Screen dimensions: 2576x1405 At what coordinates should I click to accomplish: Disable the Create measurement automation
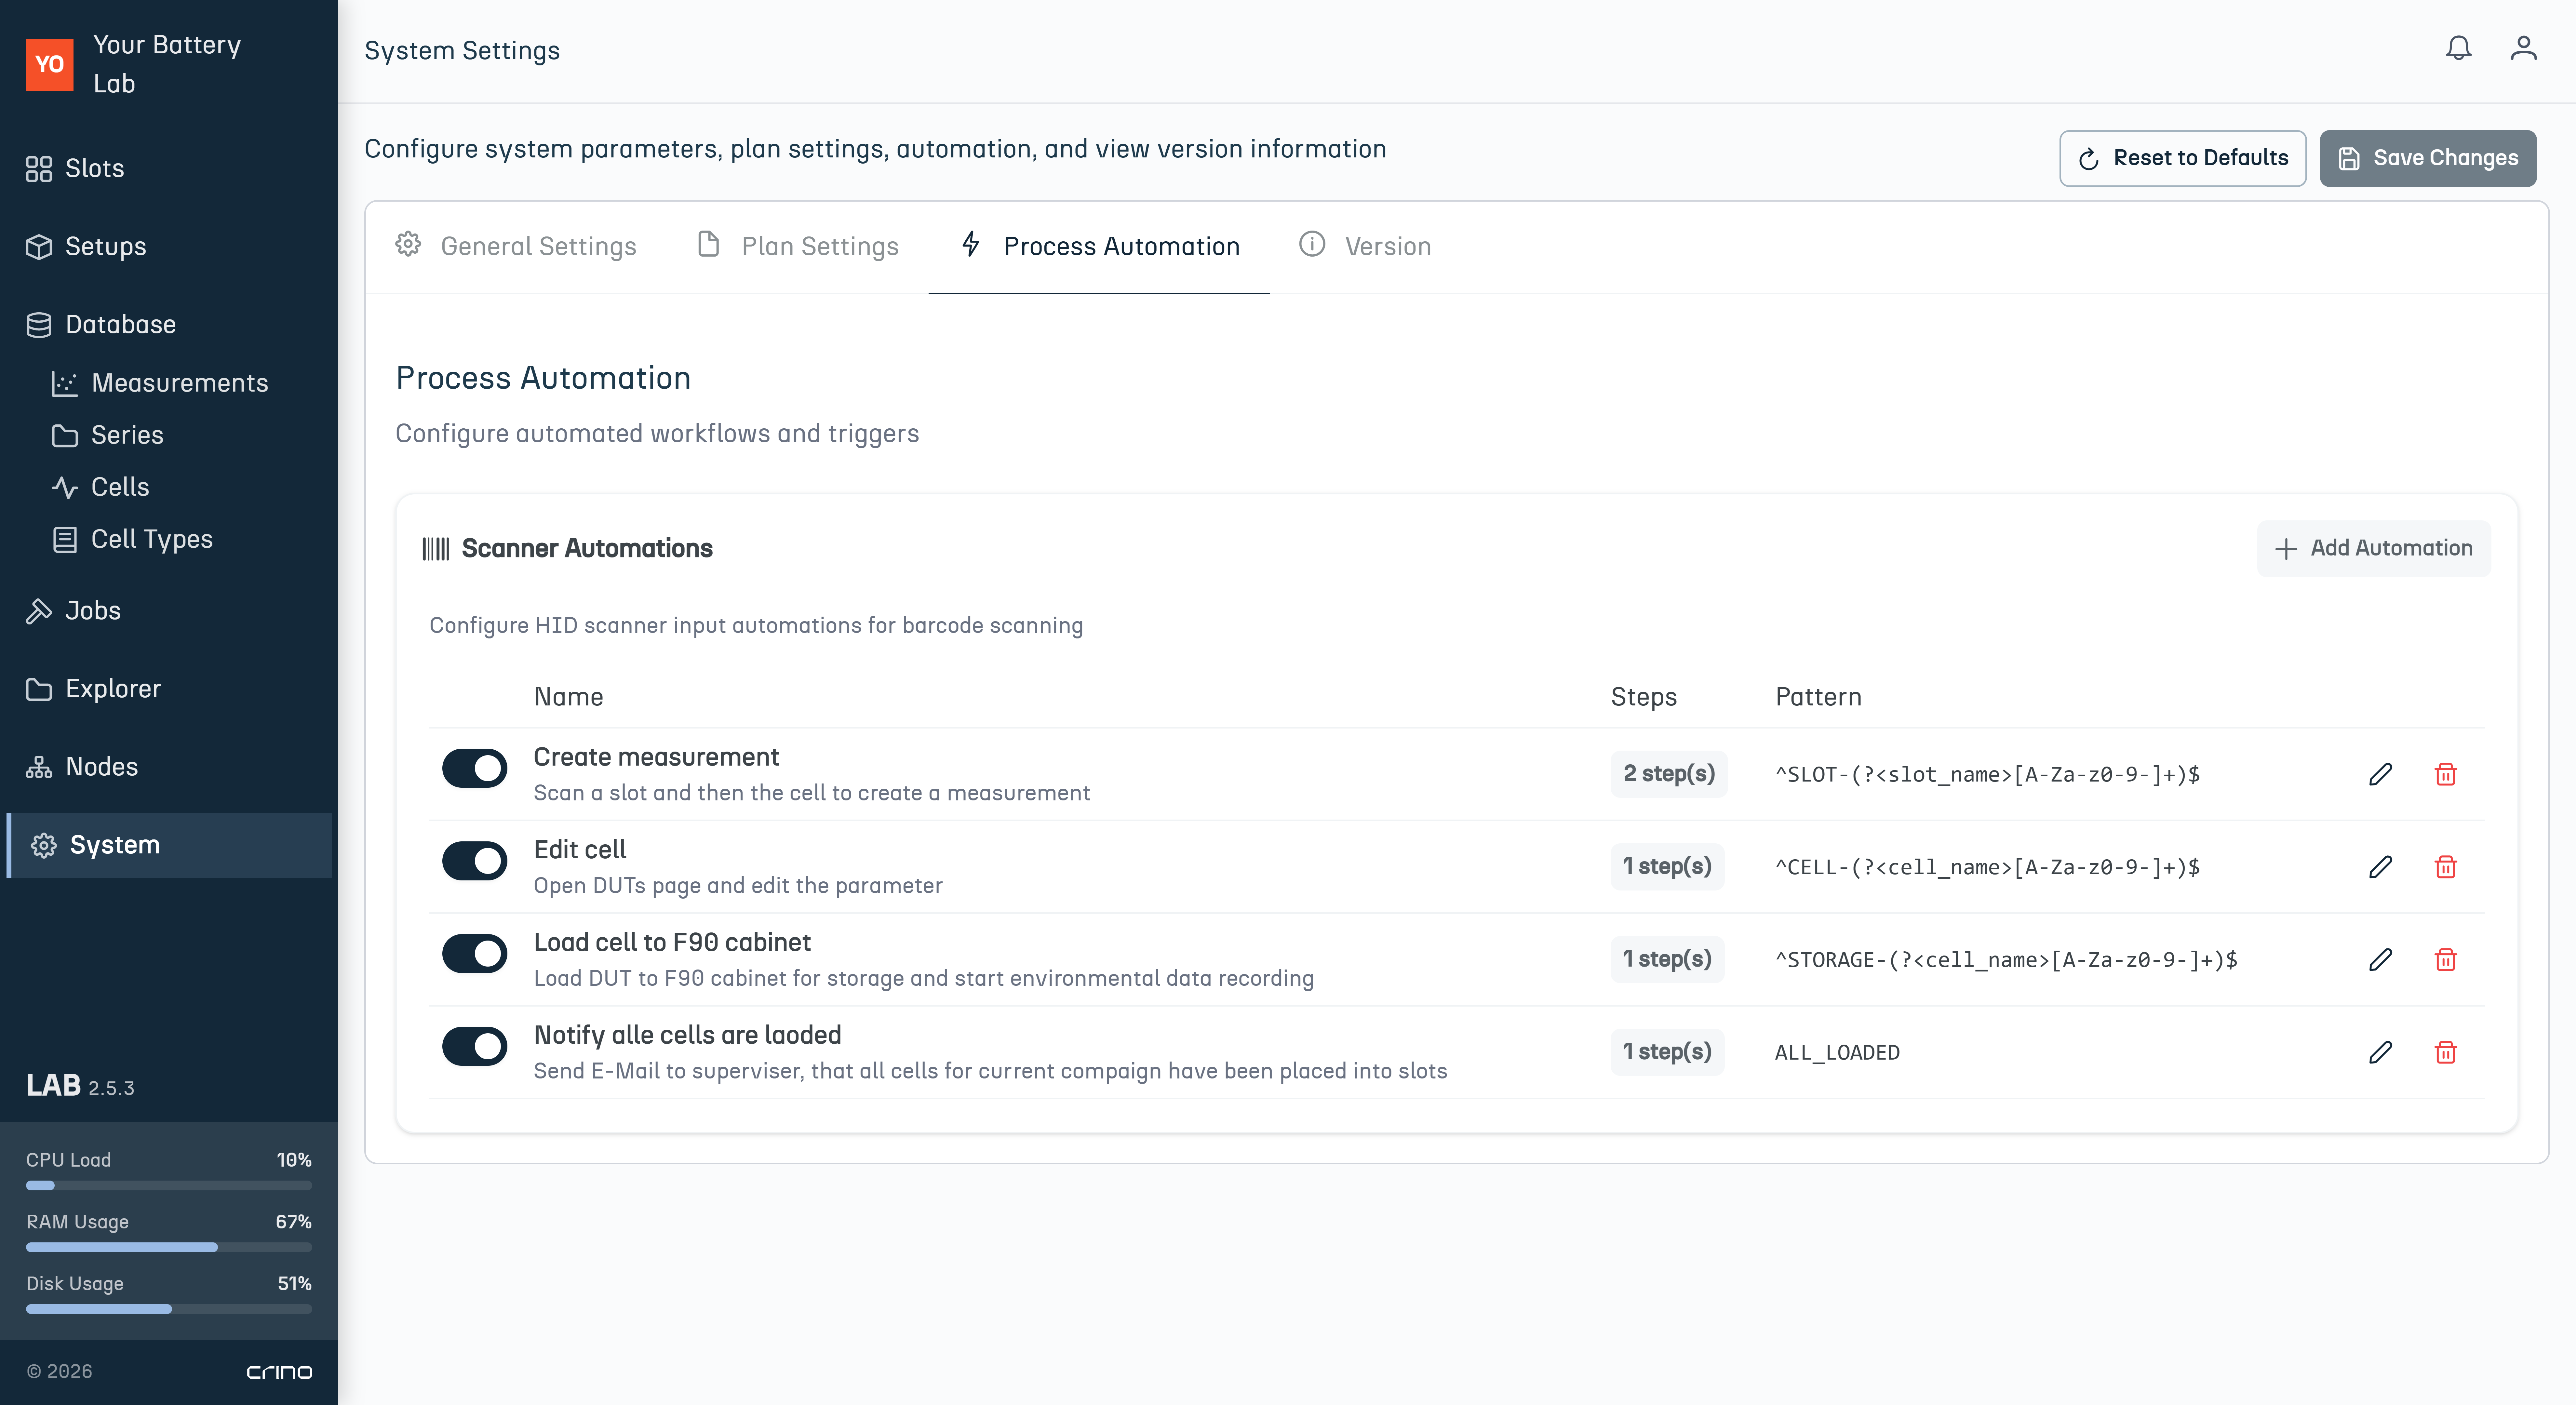tap(475, 768)
